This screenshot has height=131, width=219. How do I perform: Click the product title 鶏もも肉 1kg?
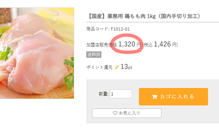pos(140,16)
